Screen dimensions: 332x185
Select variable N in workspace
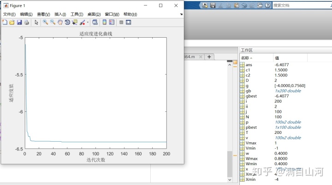click(247, 117)
